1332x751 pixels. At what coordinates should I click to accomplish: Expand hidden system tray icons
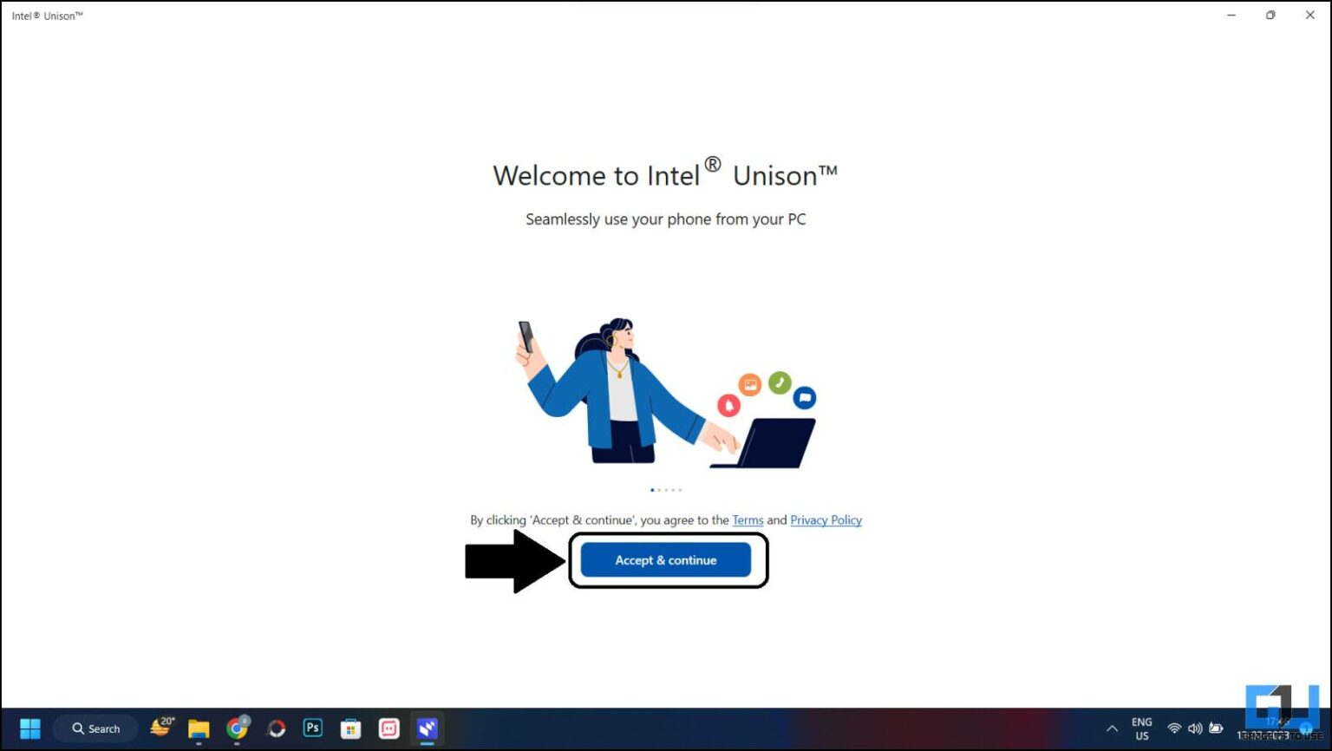click(1111, 728)
